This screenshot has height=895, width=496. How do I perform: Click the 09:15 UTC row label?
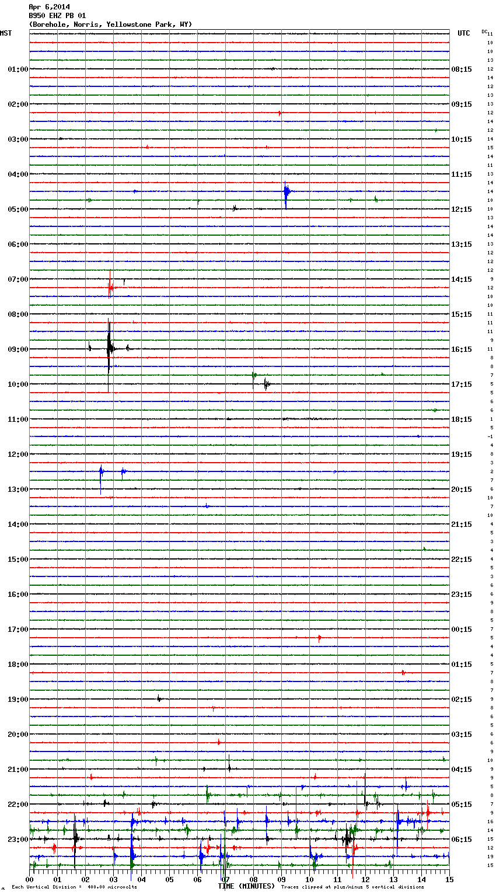462,104
